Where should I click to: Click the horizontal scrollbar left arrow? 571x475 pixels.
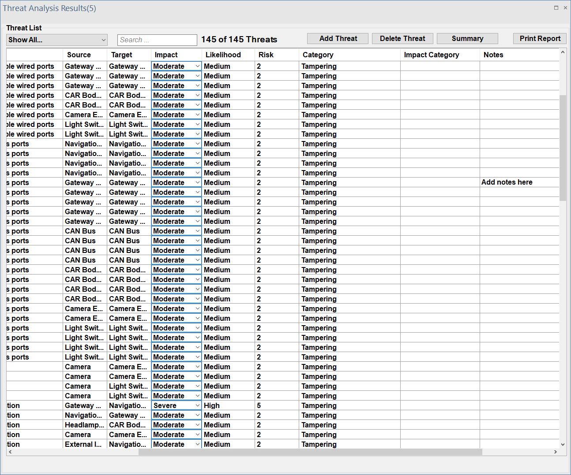pos(10,452)
